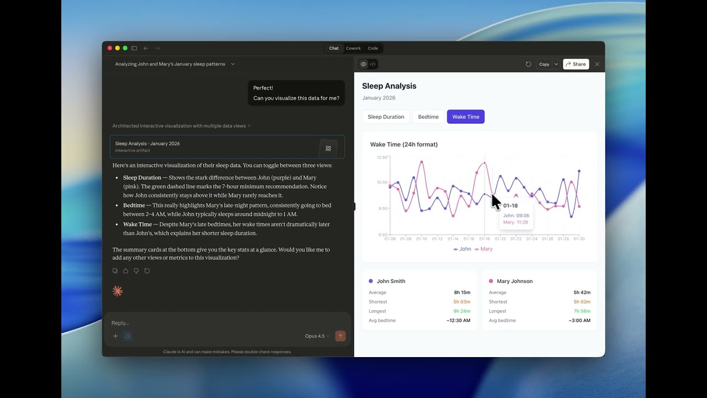Viewport: 707px width, 398px height.
Task: Go forward with the right arrow
Action: (x=157, y=48)
